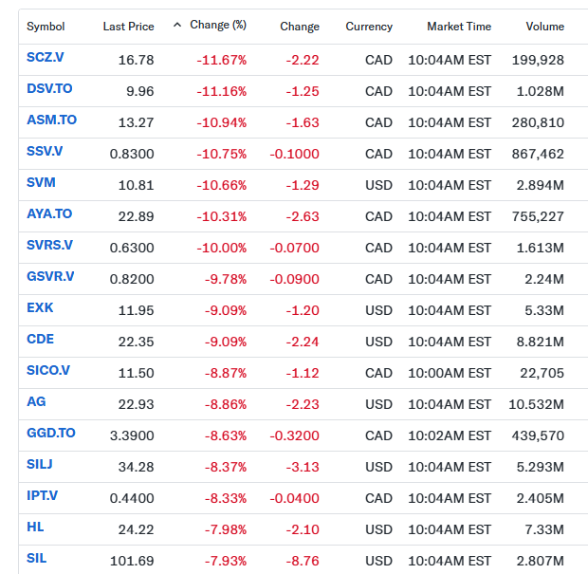
Task: Open the SILJ quote link
Action: tap(40, 464)
